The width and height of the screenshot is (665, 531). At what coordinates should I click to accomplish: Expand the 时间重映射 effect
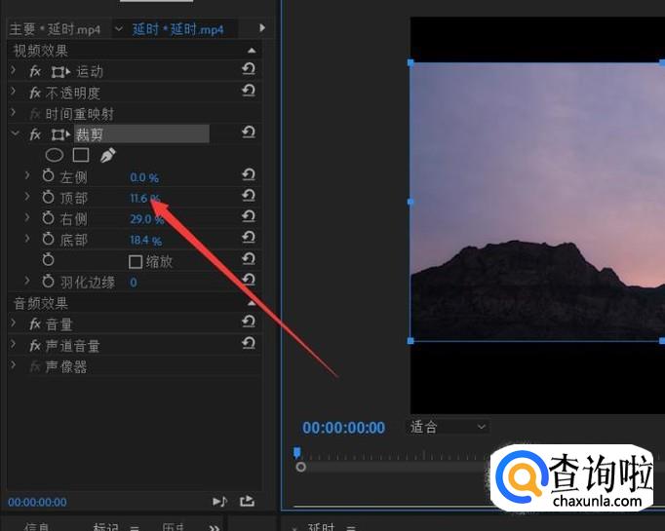13,112
